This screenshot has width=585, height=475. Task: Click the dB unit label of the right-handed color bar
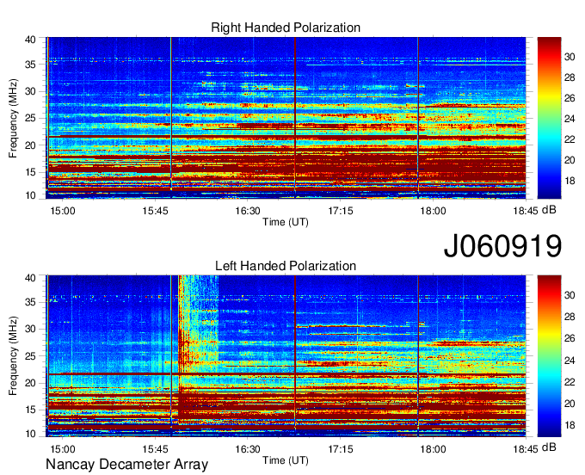[x=549, y=210]
